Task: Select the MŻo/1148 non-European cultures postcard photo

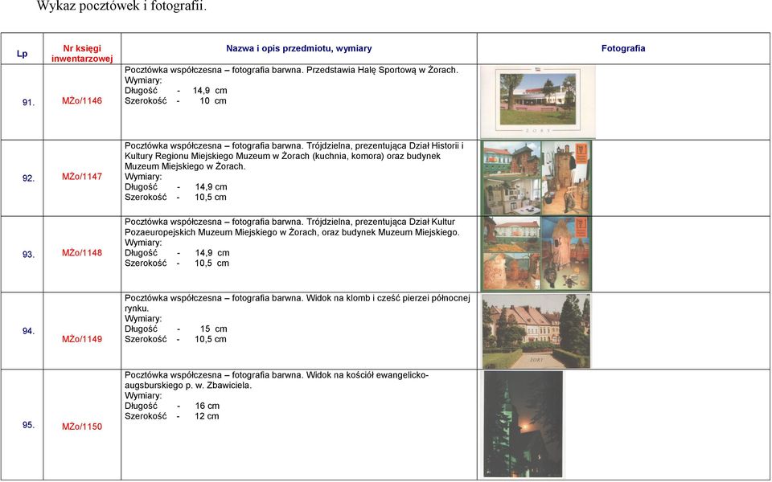Action: pyautogui.click(x=536, y=254)
